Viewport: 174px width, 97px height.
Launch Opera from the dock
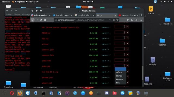click(12, 93)
